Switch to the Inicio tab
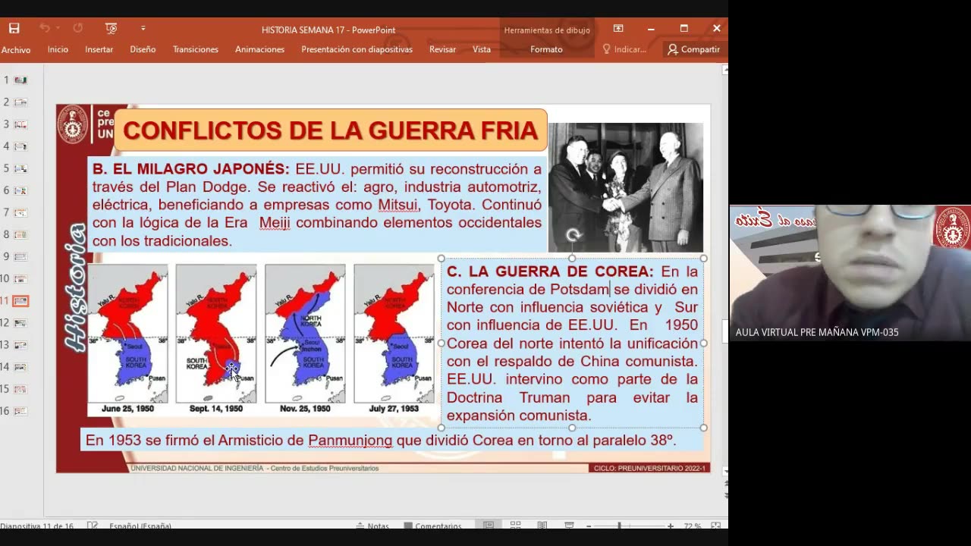 point(58,49)
